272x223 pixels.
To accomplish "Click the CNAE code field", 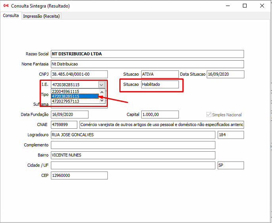I will click(64, 125).
